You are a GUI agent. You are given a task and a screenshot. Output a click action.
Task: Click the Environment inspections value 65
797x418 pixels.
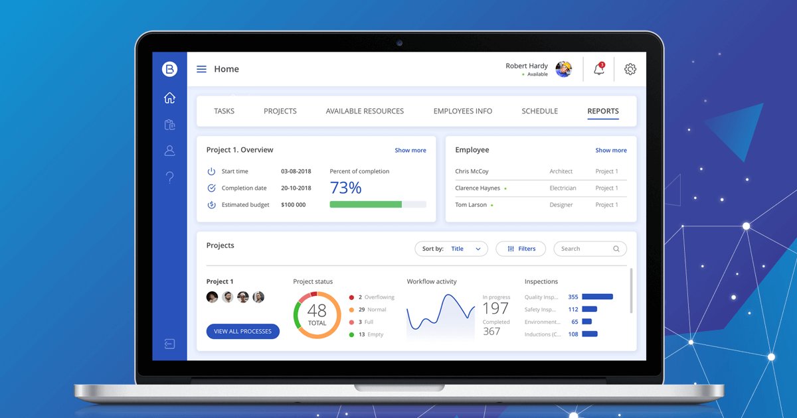[x=575, y=322]
